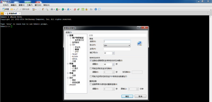Screen dimensions: 212x102
Task: Click the 端口号 port field showing 22
Action: (108, 53)
